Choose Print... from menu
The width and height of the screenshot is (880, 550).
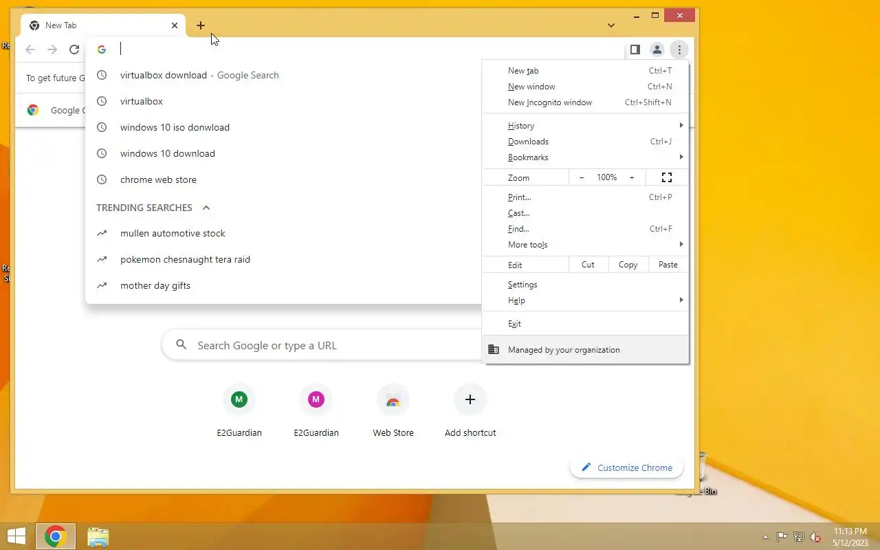click(x=585, y=197)
